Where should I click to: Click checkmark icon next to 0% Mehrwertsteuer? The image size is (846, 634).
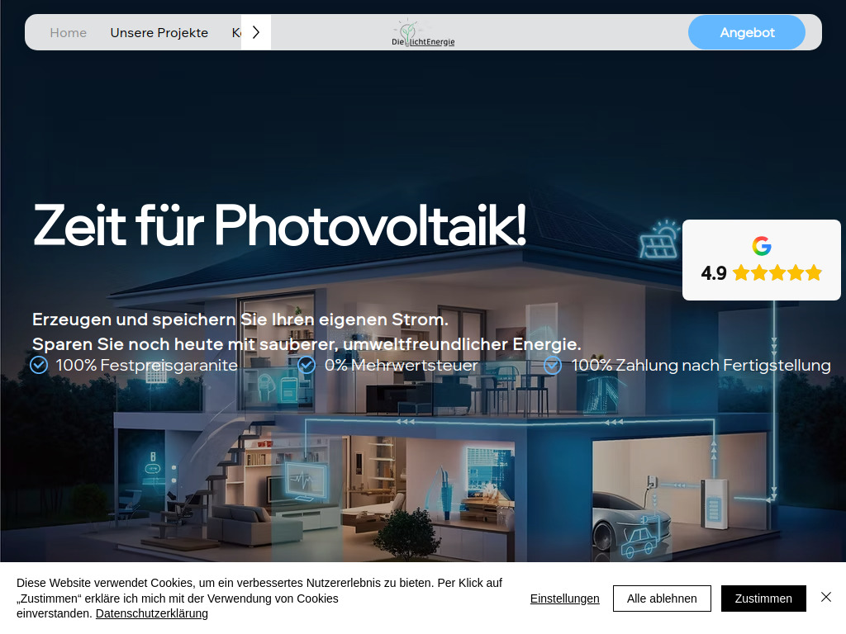click(307, 365)
